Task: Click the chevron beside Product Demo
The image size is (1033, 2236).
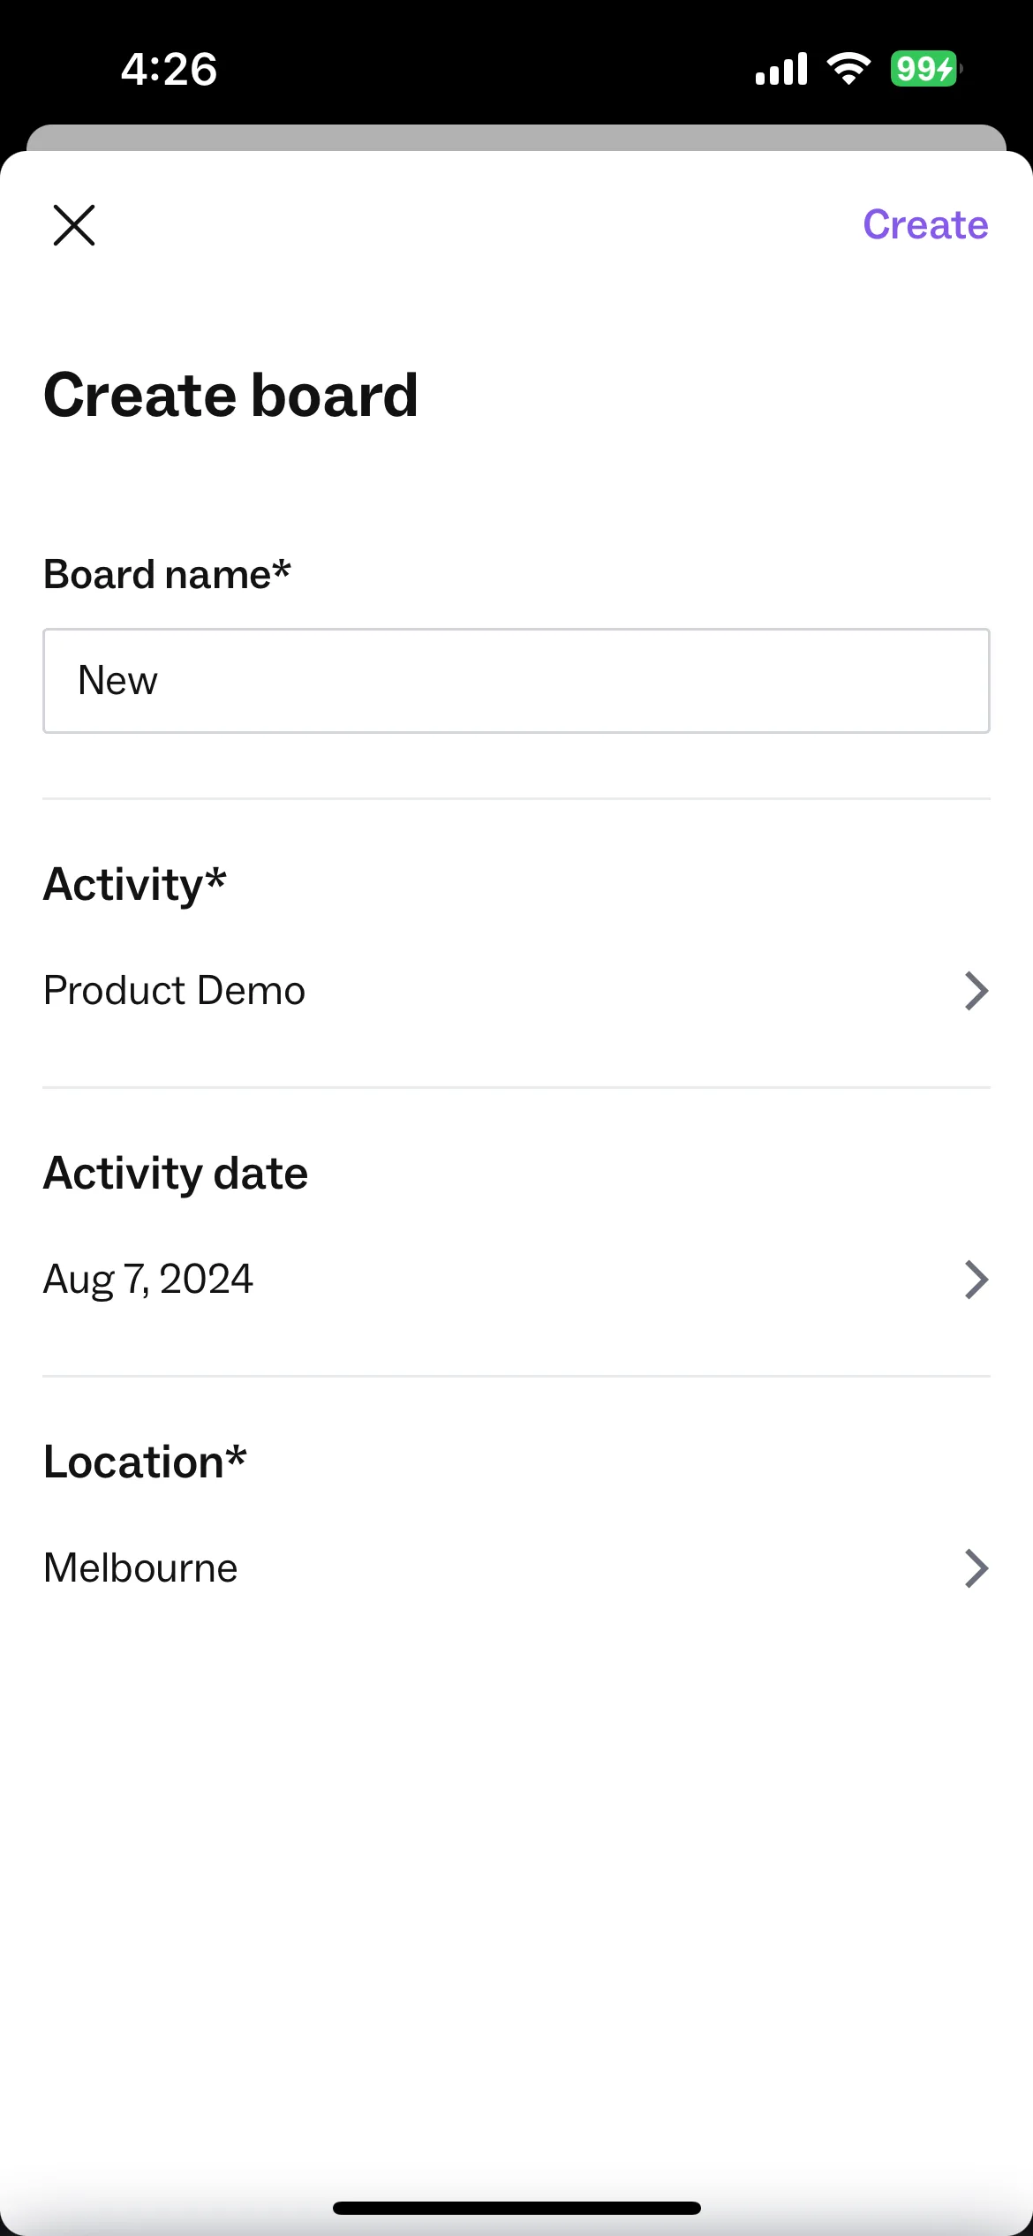Action: click(x=976, y=991)
